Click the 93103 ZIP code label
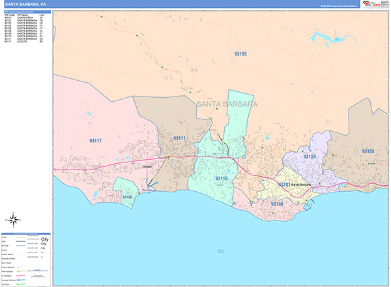The image size is (391, 287). click(x=310, y=157)
